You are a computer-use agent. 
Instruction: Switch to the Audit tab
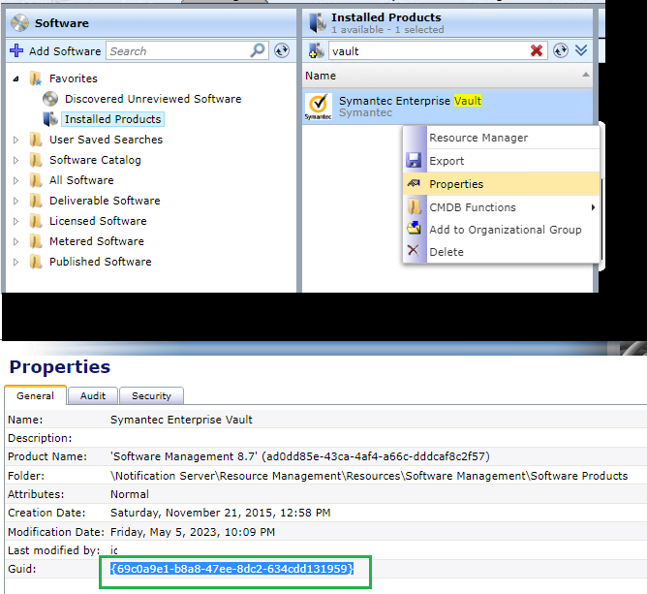[x=93, y=395]
